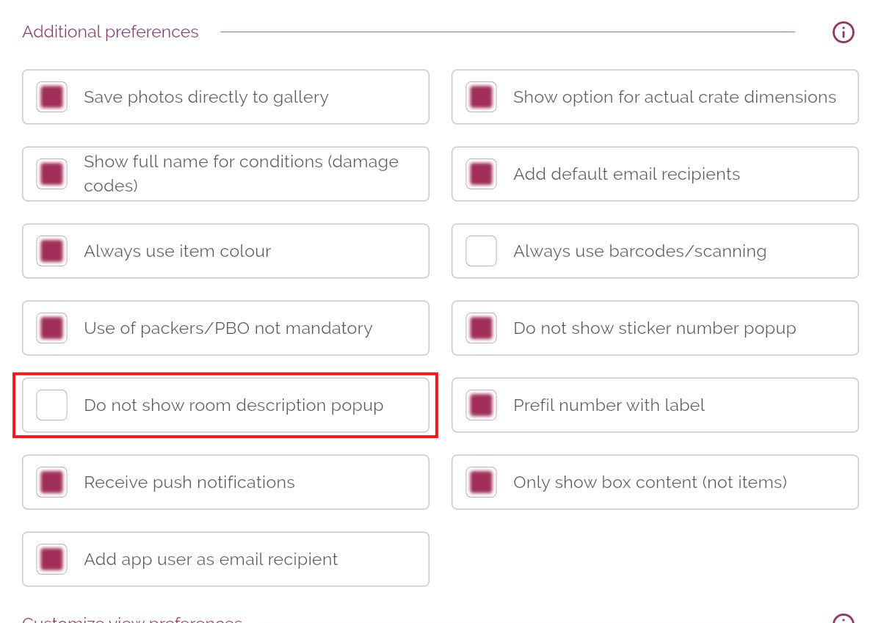
Task: Uncheck Add default email recipients
Action: click(481, 174)
